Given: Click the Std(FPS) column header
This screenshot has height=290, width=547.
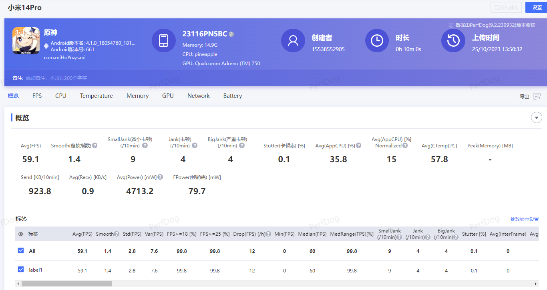Looking at the screenshot, I should (x=131, y=234).
